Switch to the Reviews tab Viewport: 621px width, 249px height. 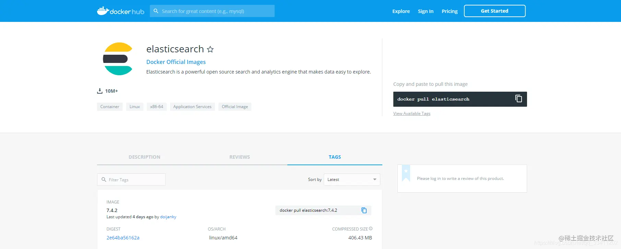tap(240, 157)
